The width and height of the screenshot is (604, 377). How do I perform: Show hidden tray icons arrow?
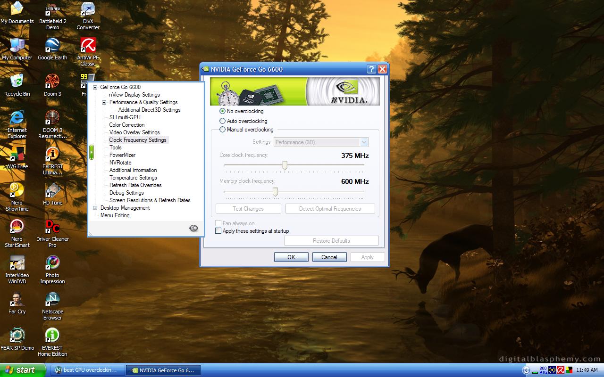(x=527, y=370)
